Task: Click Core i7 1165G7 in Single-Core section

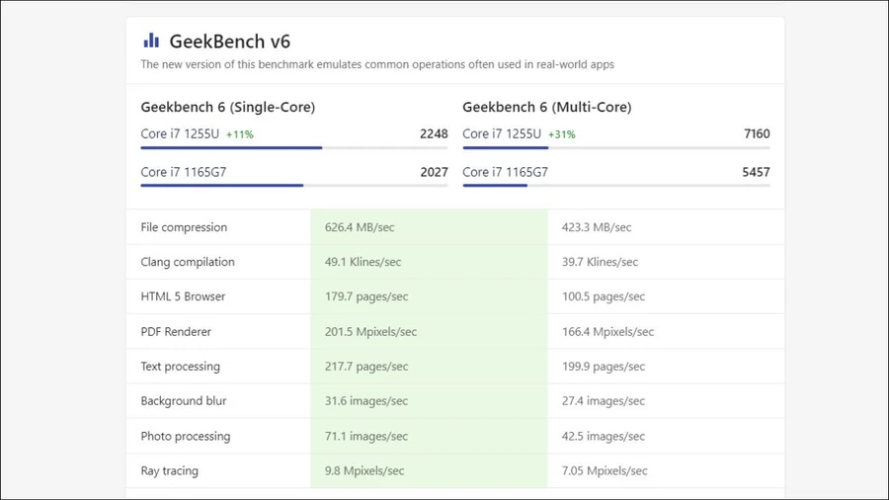Action: (x=183, y=172)
